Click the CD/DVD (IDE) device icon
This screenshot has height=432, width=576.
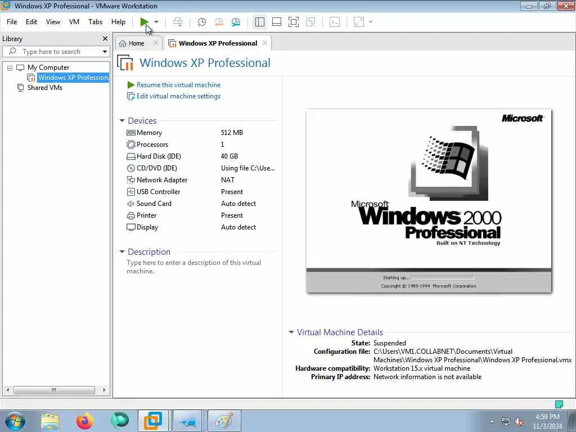pyautogui.click(x=130, y=168)
